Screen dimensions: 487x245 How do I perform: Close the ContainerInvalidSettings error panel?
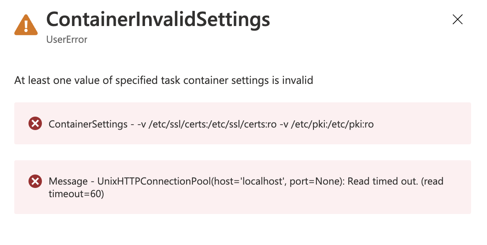pos(458,20)
